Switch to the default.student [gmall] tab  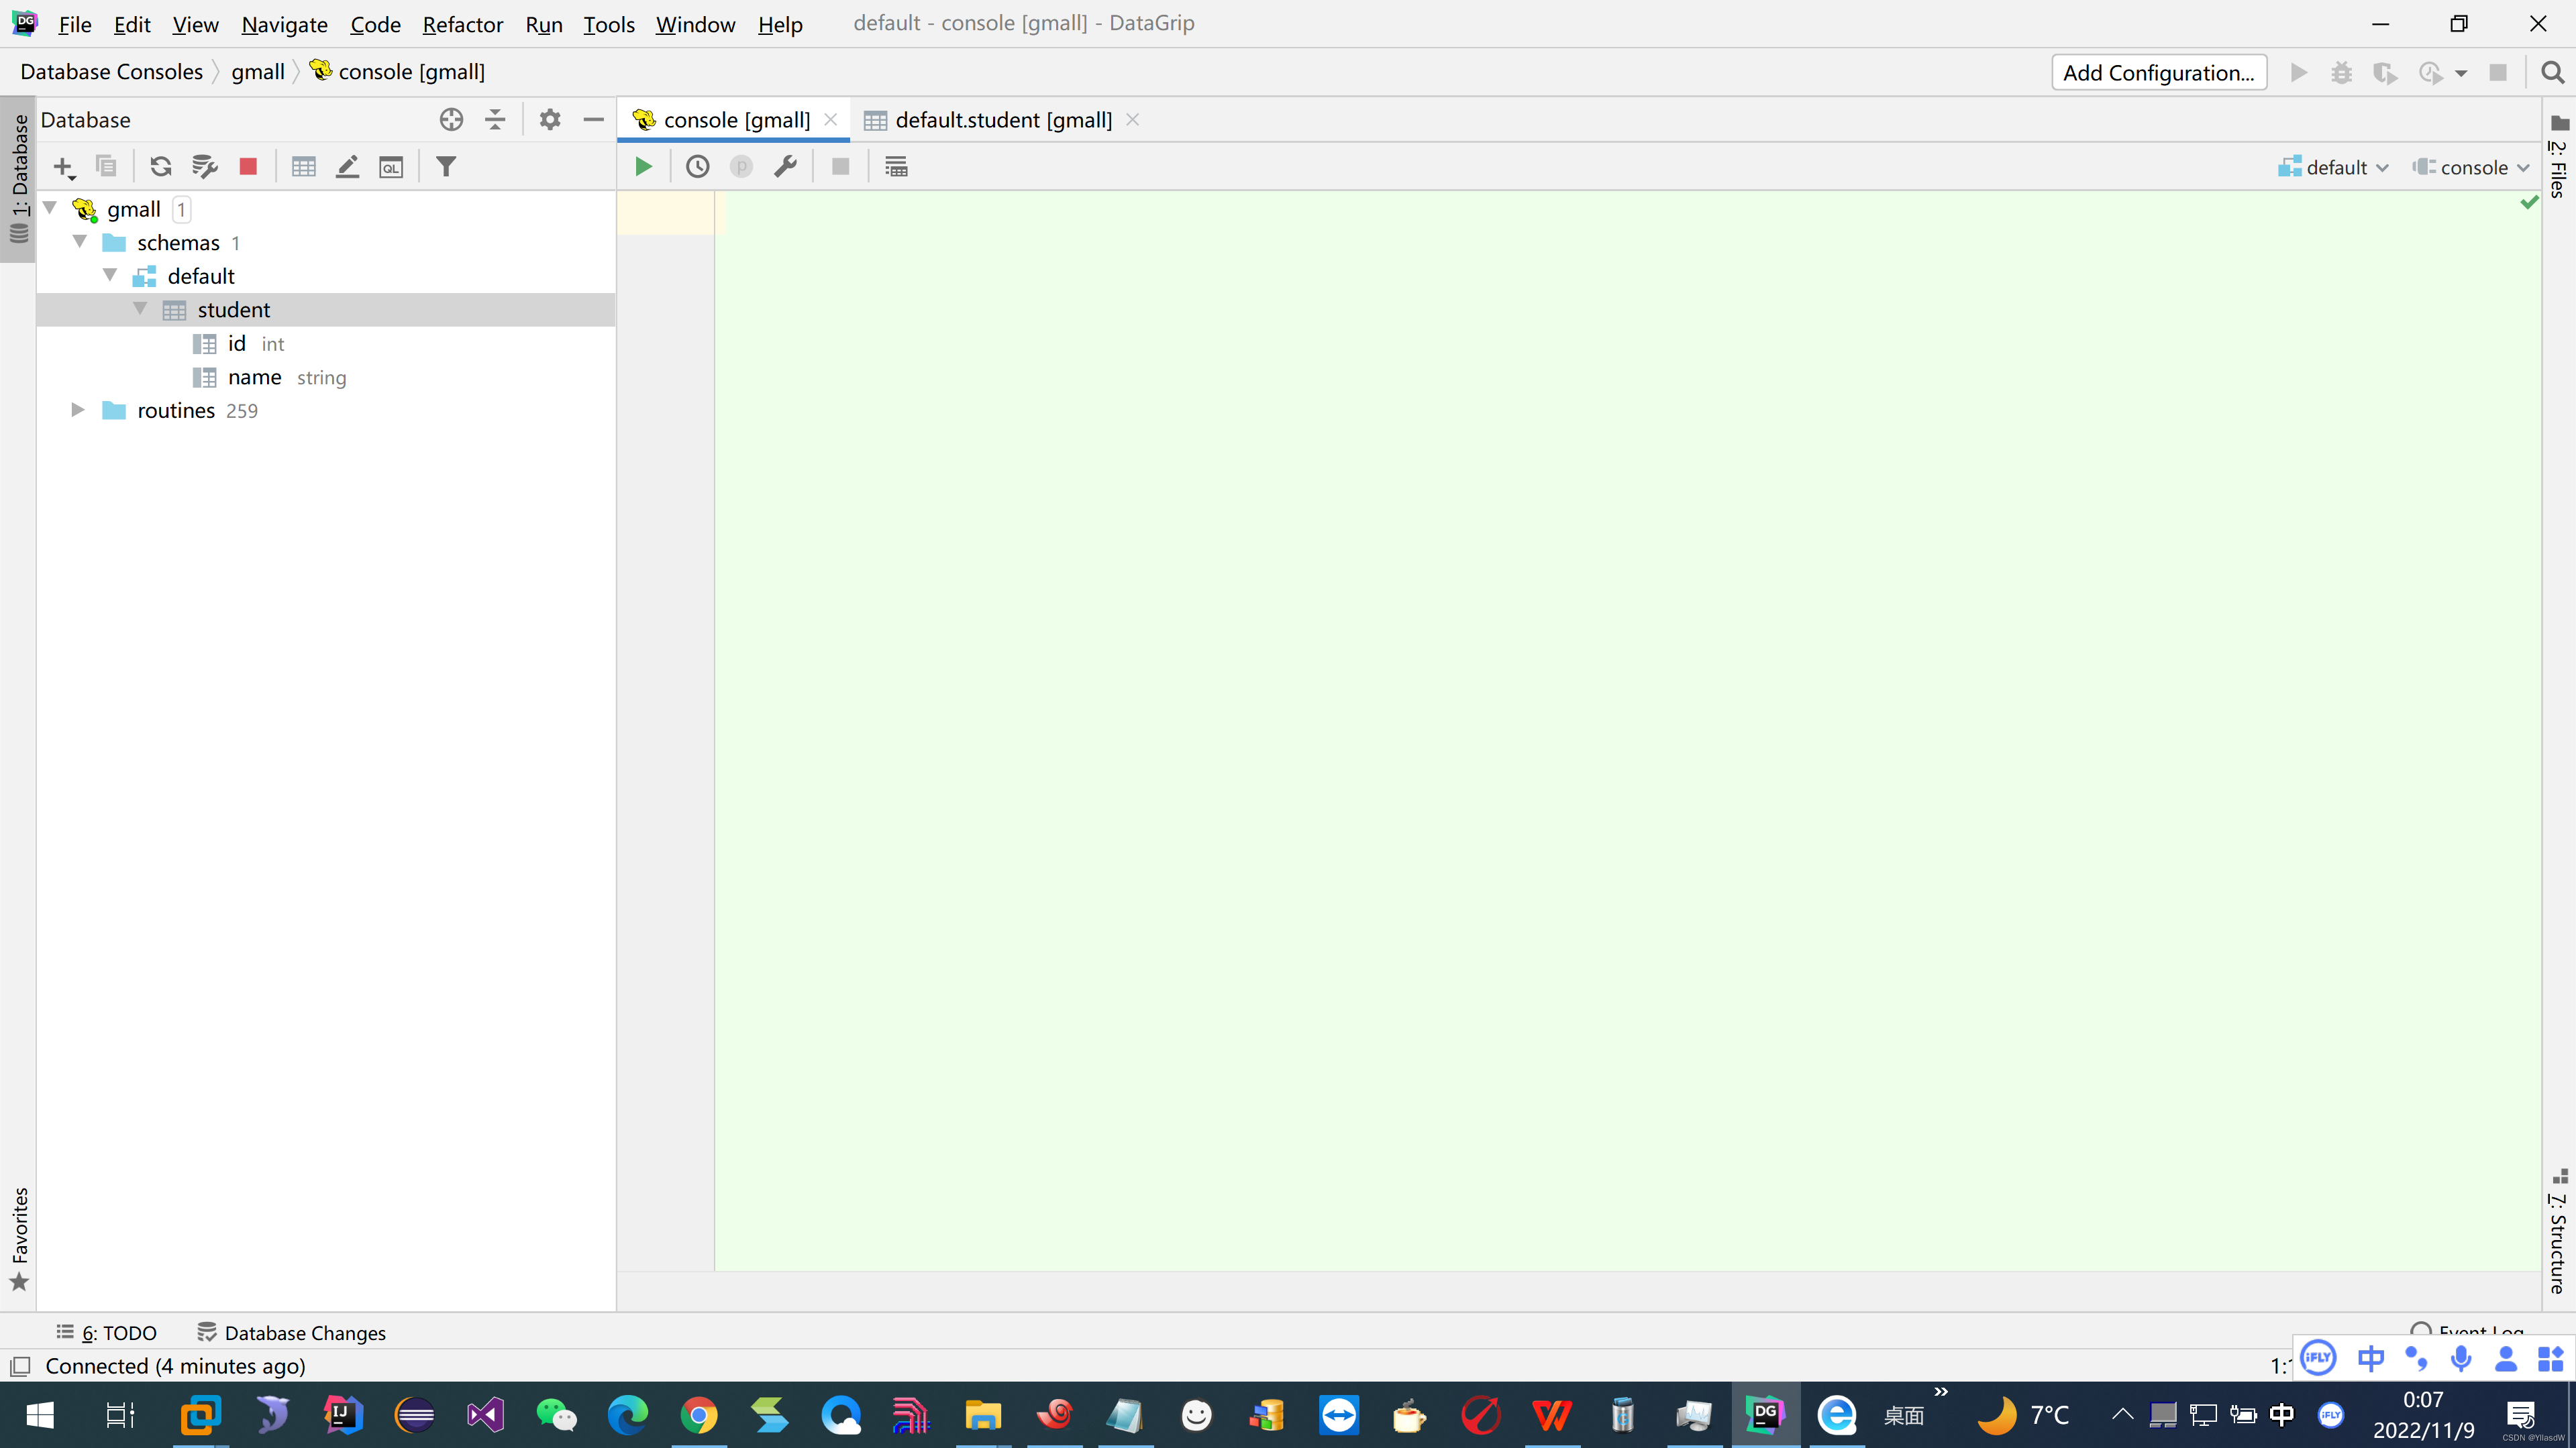(x=1002, y=120)
